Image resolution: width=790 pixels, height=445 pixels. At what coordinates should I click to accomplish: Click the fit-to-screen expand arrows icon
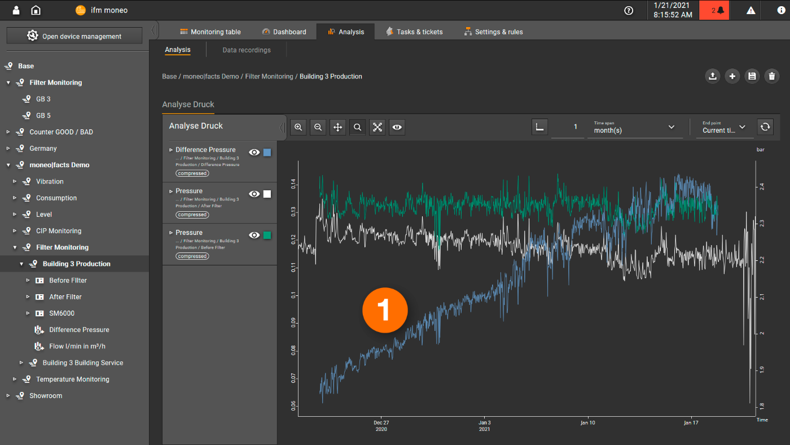378,128
